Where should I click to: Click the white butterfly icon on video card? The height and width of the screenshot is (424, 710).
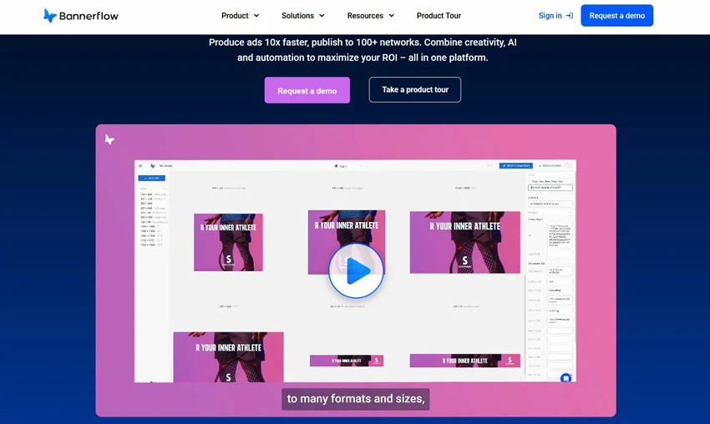click(109, 139)
